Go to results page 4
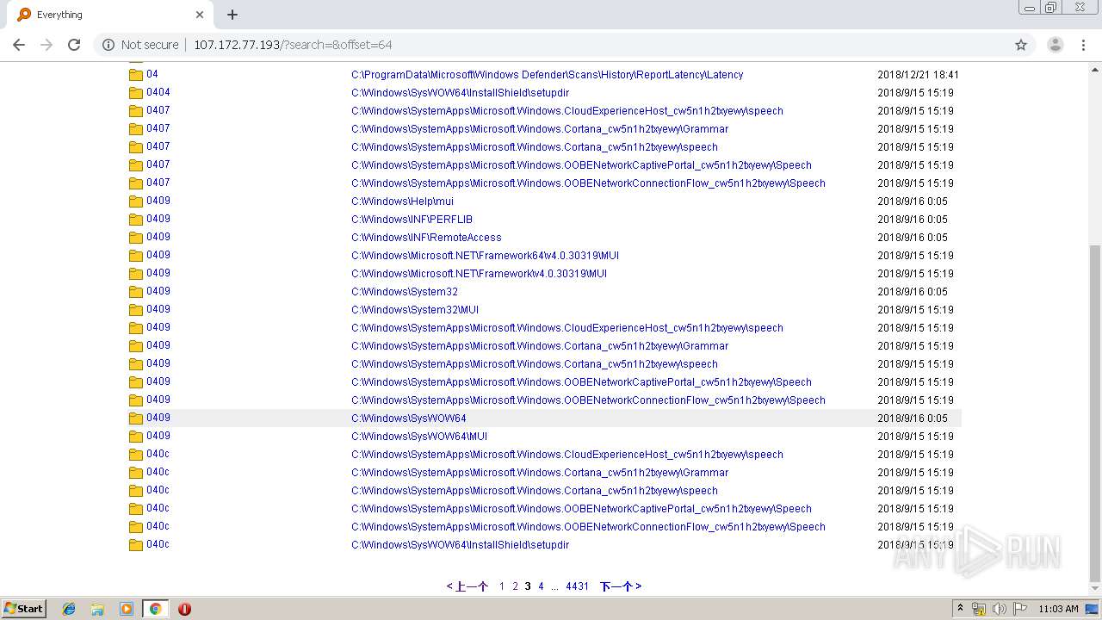The height and width of the screenshot is (620, 1102). tap(541, 586)
